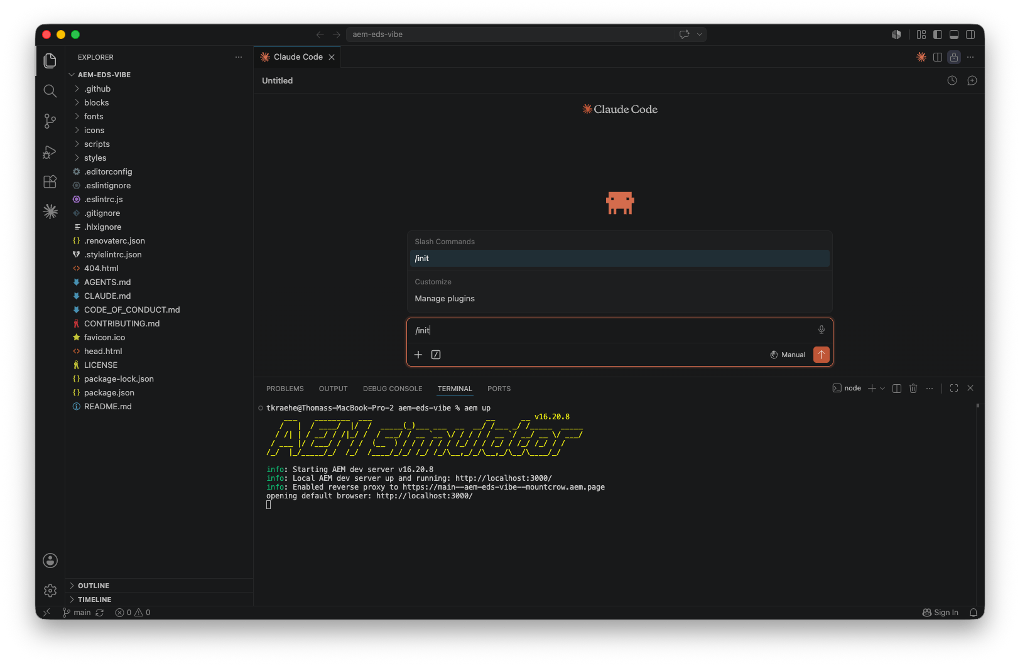Open the Run and Debug view
This screenshot has width=1020, height=666.
pos(50,152)
